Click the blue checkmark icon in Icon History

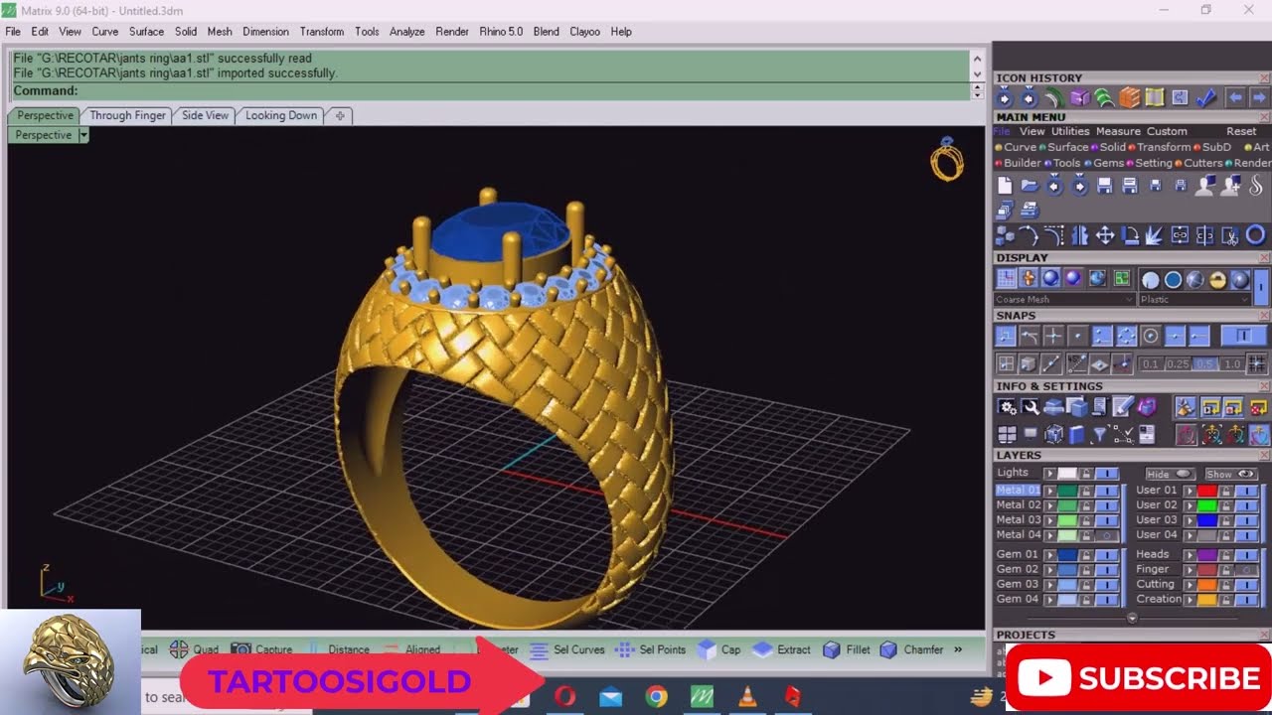click(1205, 98)
